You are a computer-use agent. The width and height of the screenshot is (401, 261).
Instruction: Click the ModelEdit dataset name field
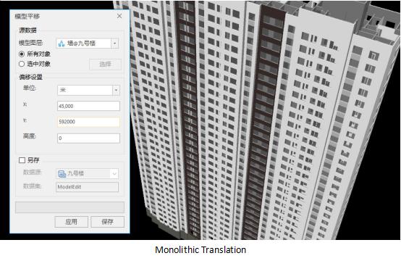tap(87, 187)
